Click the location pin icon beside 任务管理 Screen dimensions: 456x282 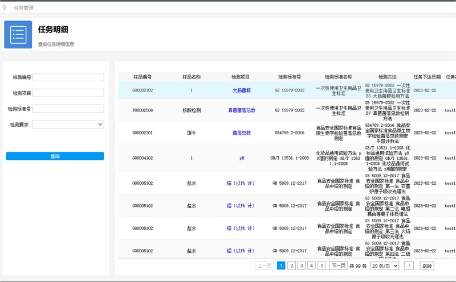[5, 8]
